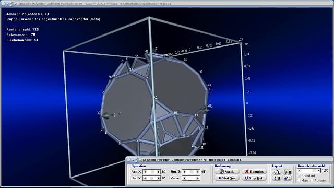Click left arrow of Rot. X scrollbar
Image resolution: width=334 pixels, height=188 pixels.
coord(145,172)
